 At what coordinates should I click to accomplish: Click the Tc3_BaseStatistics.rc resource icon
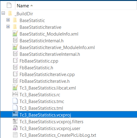(x=15, y=94)
